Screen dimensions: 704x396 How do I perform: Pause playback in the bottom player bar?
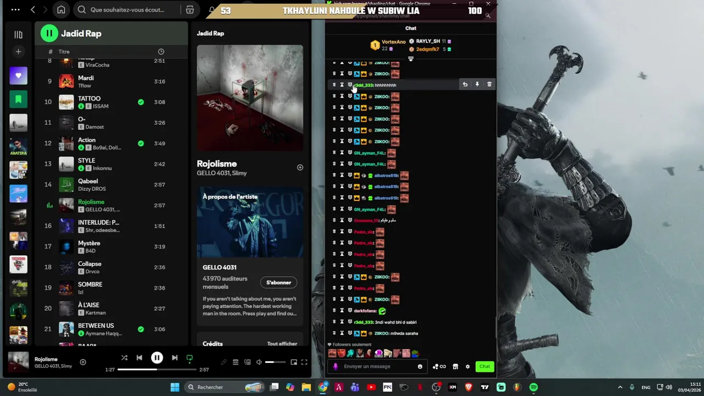point(157,358)
